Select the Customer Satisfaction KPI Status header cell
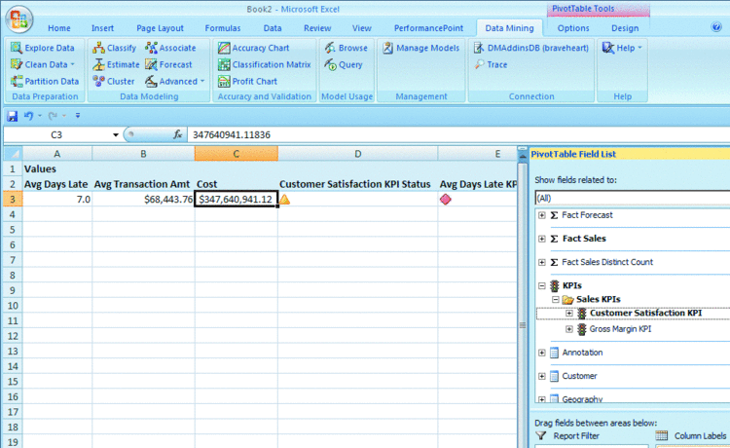 (x=357, y=184)
